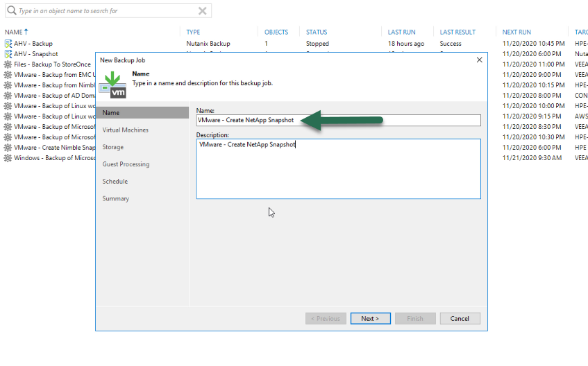Viewport: 588px width, 366px height.
Task: Click the disabled Previous button
Action: click(326, 318)
